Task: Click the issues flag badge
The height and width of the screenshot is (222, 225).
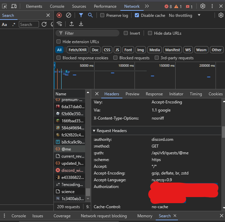Action: [x=189, y=6]
